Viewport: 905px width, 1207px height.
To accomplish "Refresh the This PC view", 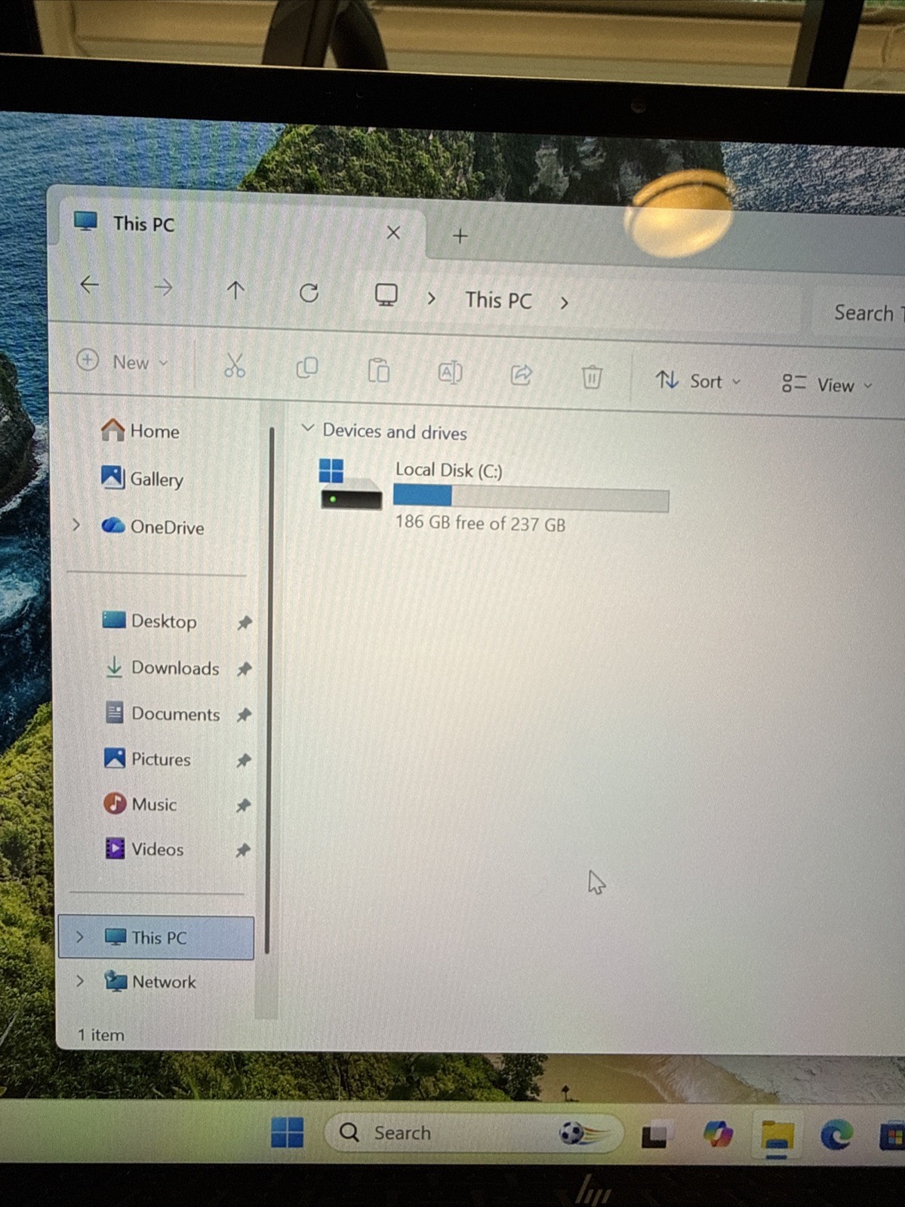I will point(309,293).
